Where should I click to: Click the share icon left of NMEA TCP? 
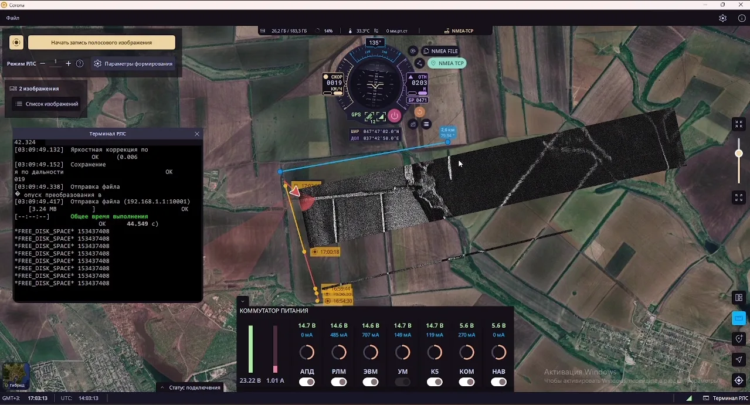[x=420, y=63]
